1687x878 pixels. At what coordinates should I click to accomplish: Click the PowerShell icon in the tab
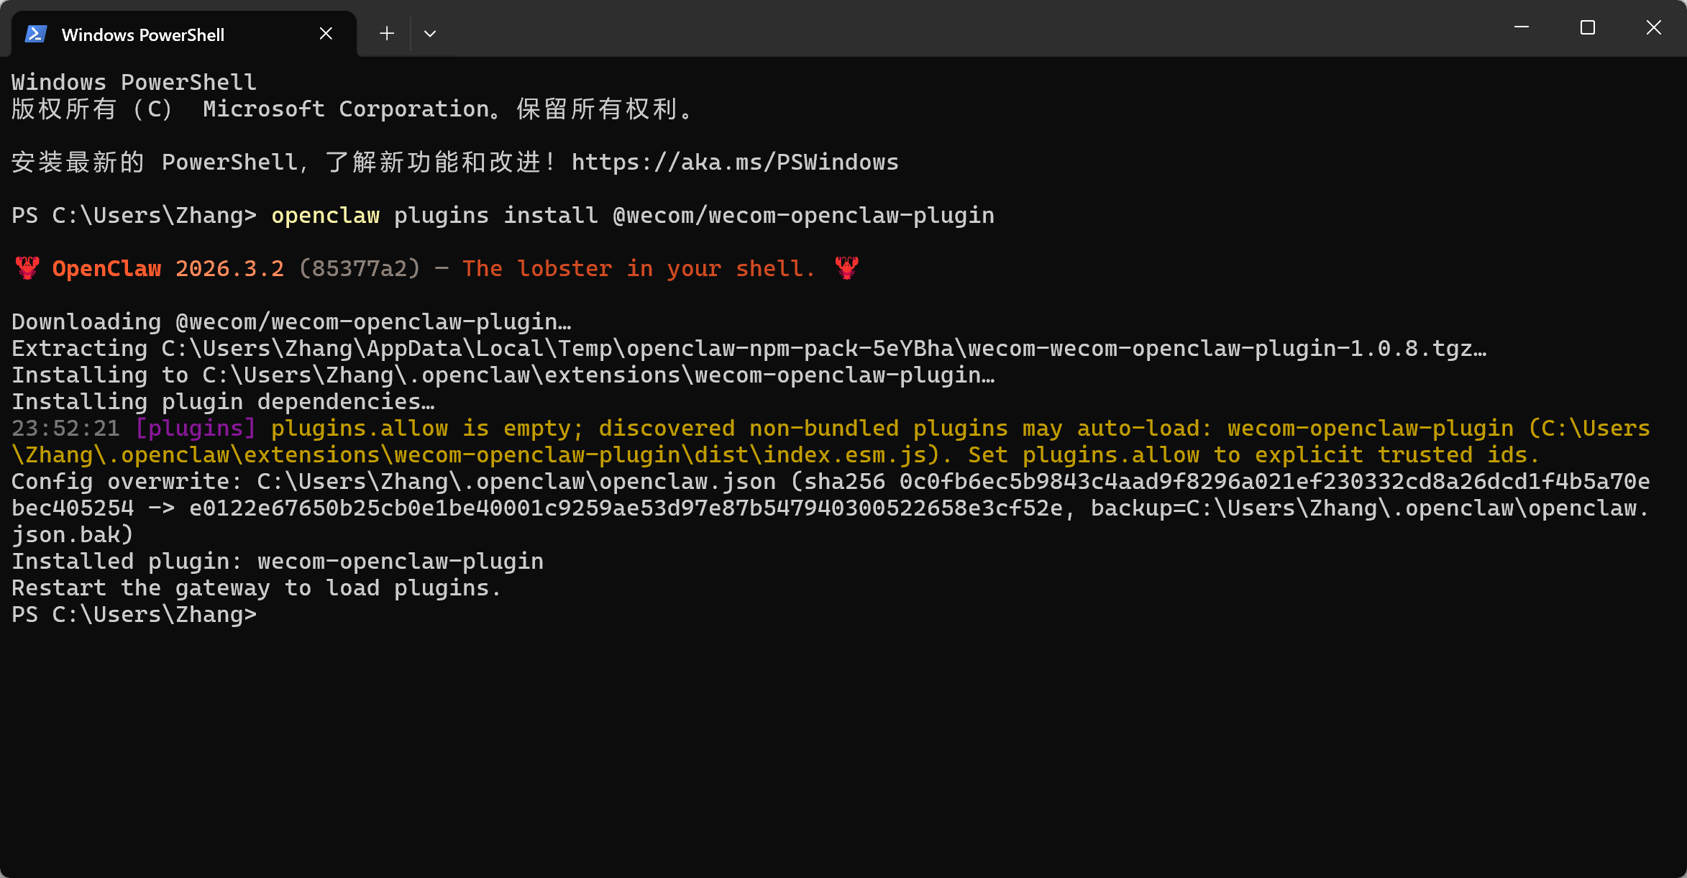point(36,34)
